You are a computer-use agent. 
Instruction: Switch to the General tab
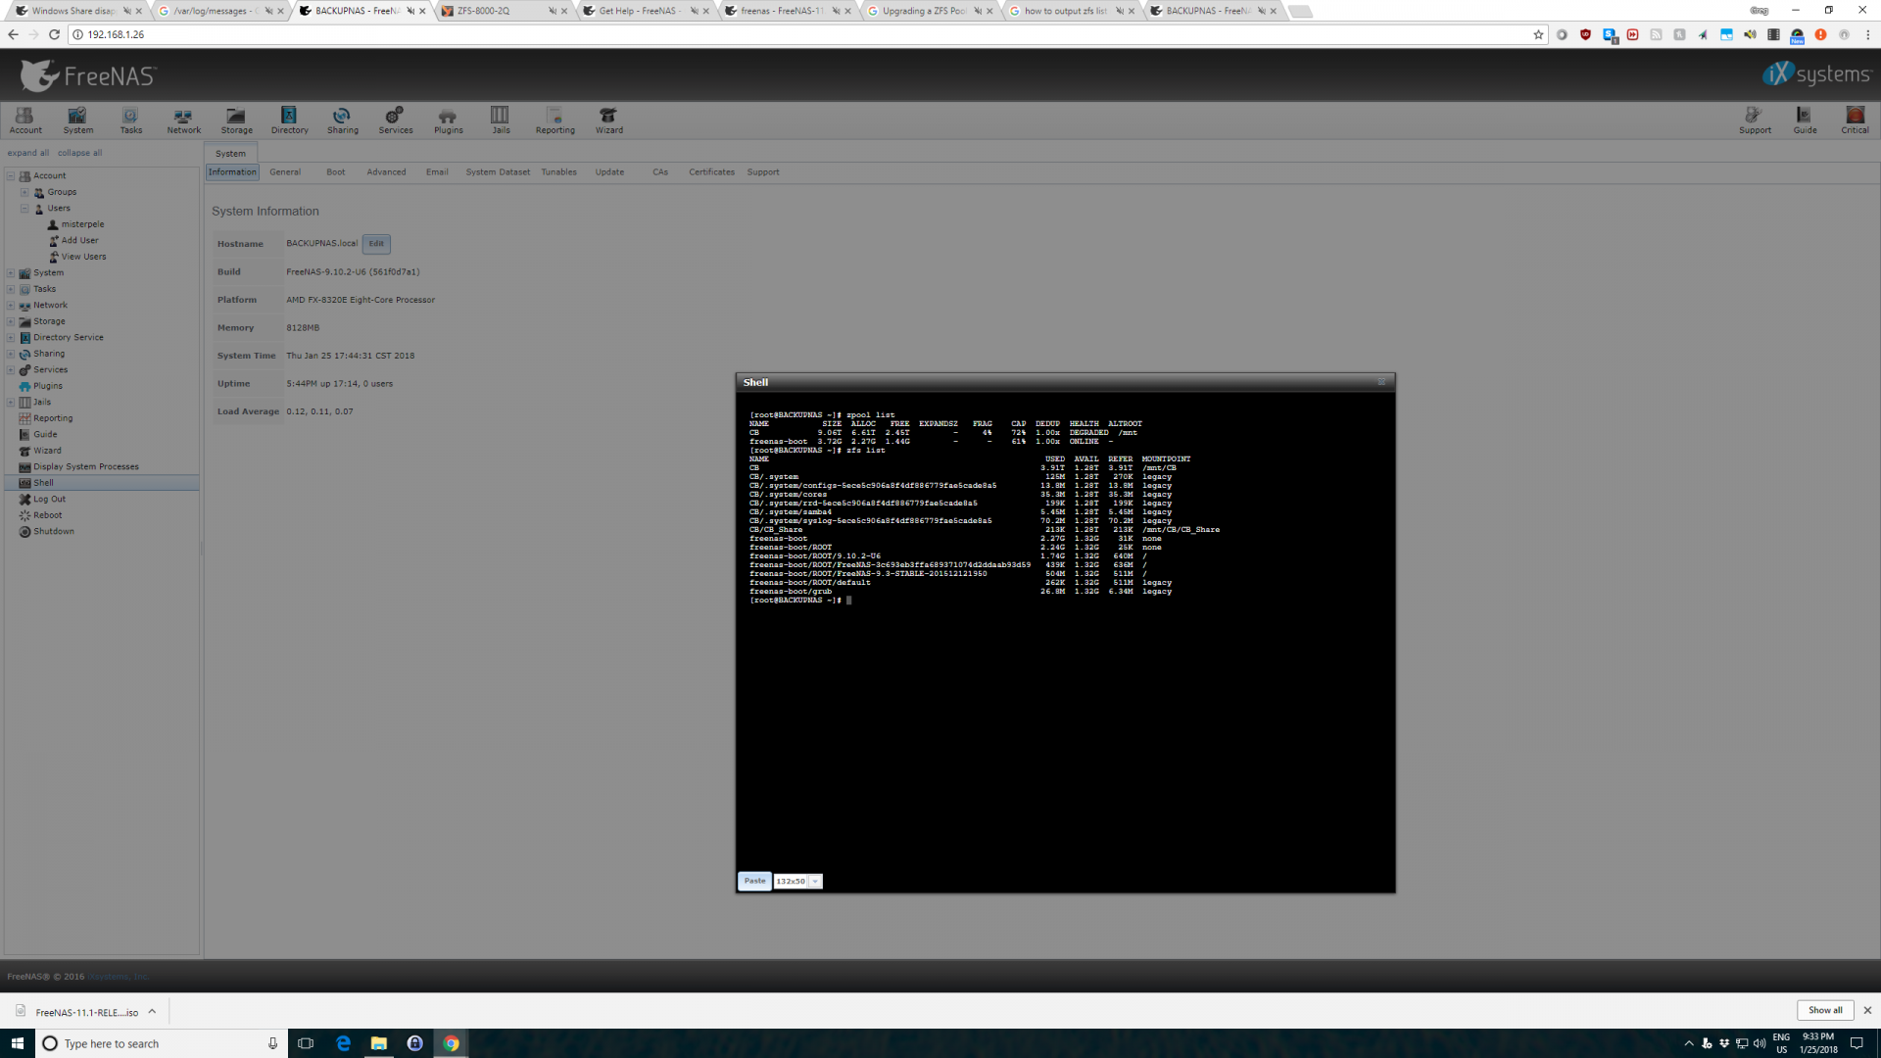[x=285, y=172]
